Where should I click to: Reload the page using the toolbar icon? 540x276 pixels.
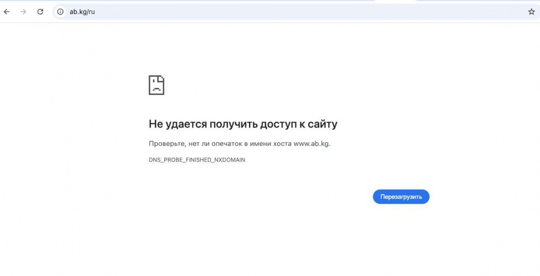40,12
